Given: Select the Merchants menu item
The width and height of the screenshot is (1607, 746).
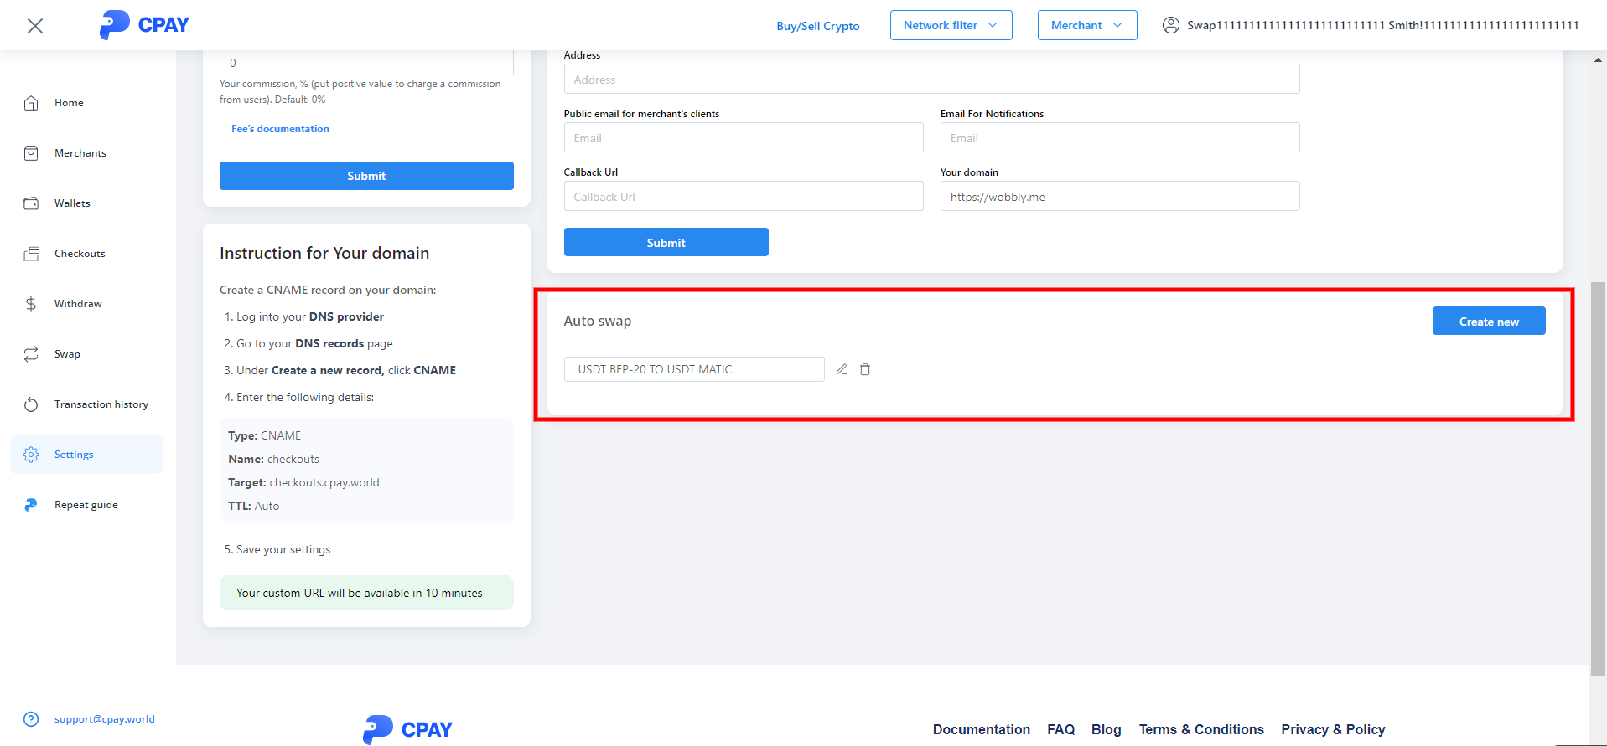Looking at the screenshot, I should 80,153.
